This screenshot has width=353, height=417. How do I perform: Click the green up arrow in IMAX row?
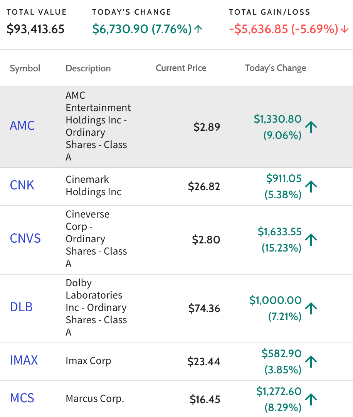click(x=311, y=361)
